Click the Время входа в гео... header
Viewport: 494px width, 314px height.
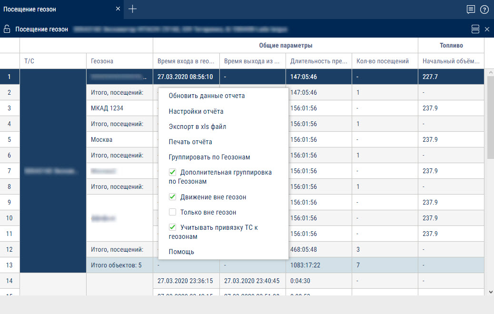186,61
